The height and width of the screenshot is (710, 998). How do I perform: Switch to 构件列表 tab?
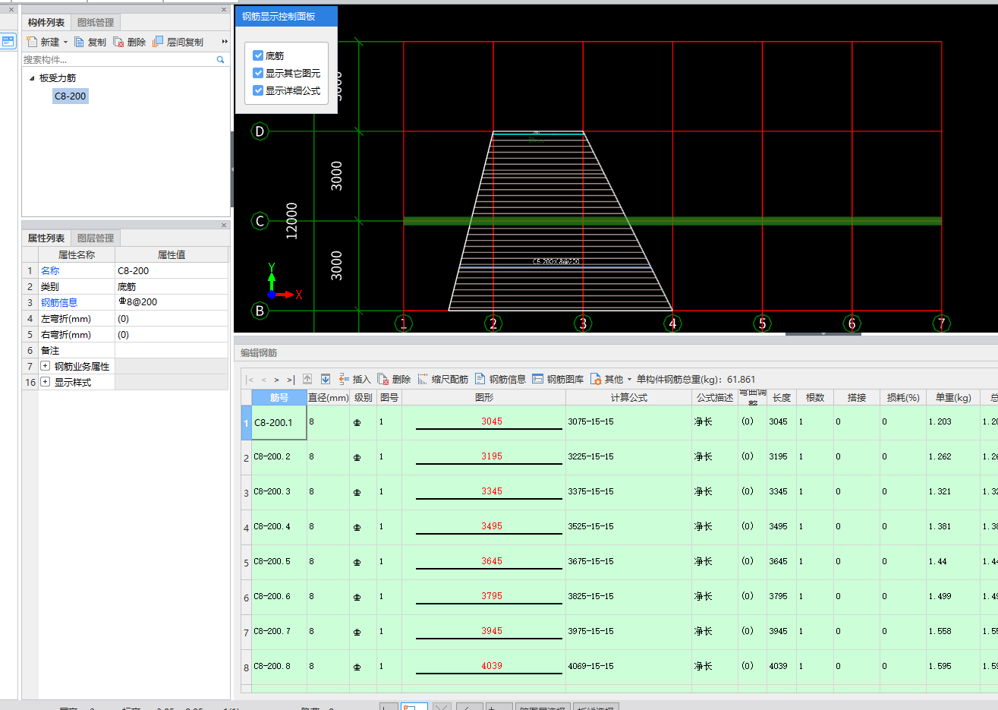click(46, 23)
